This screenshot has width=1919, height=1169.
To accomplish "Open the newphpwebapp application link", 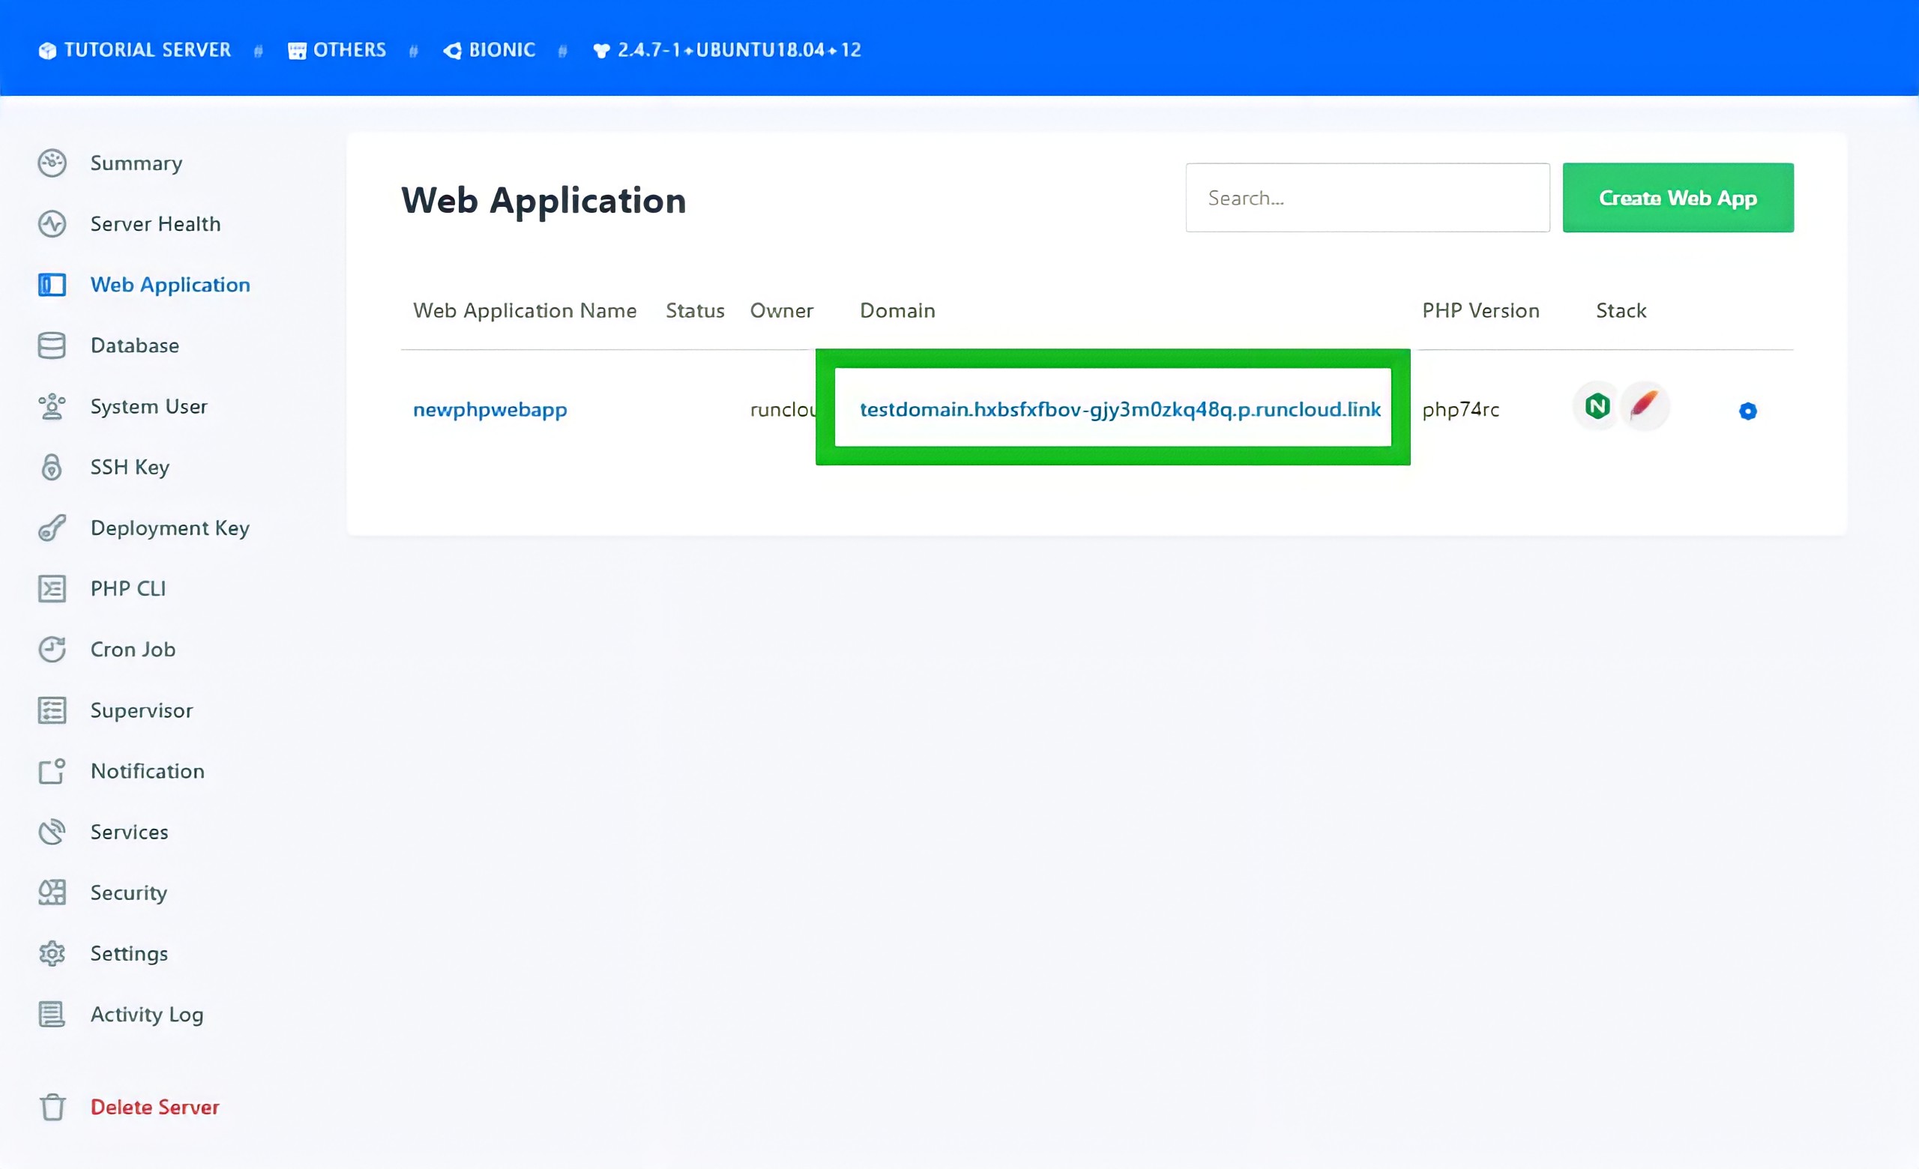I will (x=490, y=409).
